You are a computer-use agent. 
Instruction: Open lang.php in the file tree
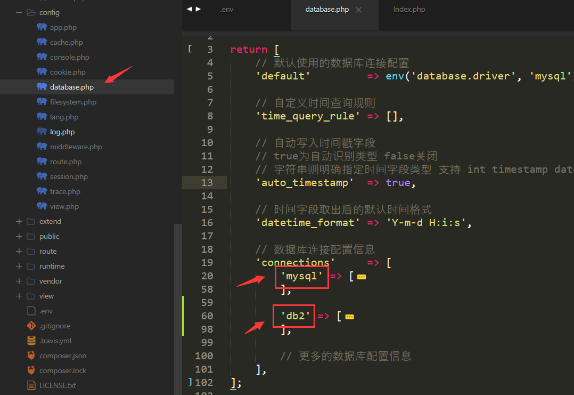[64, 117]
